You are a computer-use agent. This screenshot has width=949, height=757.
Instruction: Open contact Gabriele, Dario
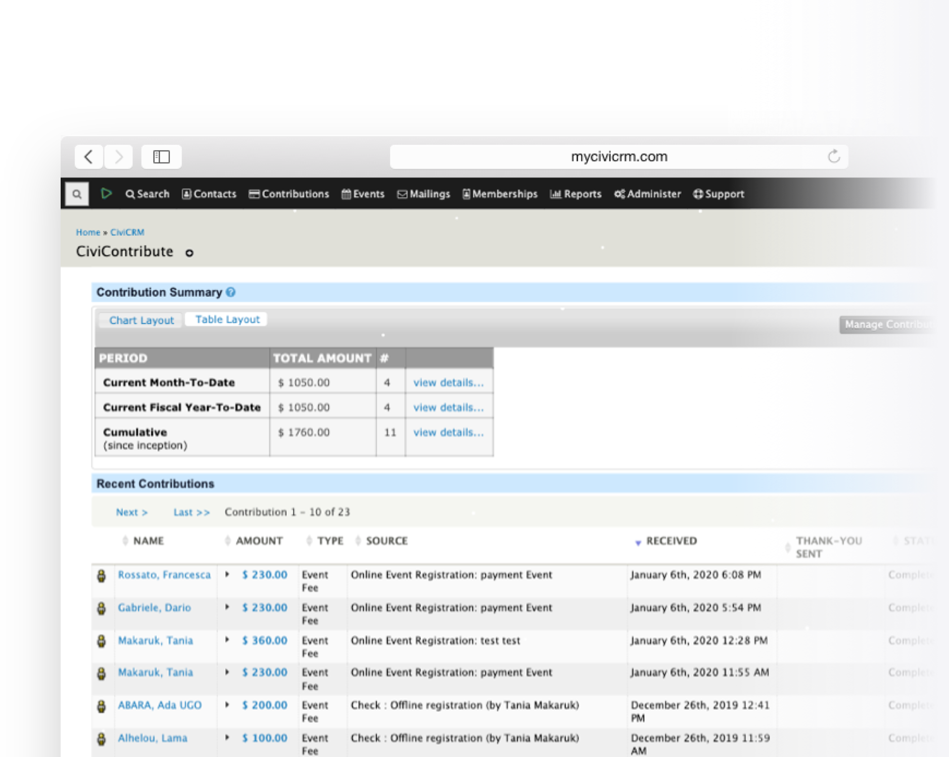[154, 608]
